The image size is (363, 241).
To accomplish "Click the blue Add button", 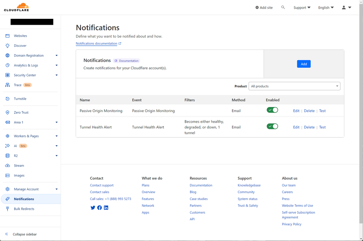I will coord(304,64).
